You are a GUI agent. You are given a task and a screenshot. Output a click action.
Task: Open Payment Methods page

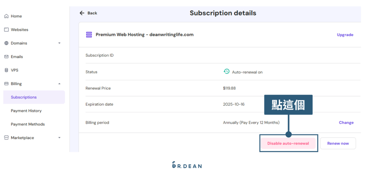(x=28, y=124)
